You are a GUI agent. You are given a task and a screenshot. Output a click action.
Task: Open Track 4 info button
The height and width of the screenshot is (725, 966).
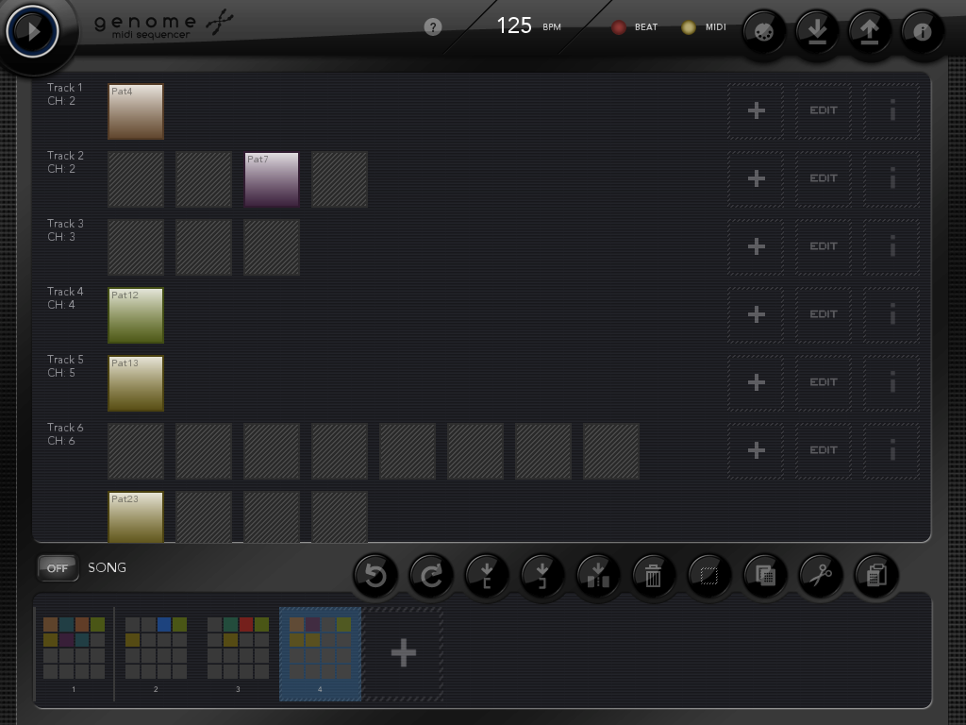(892, 315)
